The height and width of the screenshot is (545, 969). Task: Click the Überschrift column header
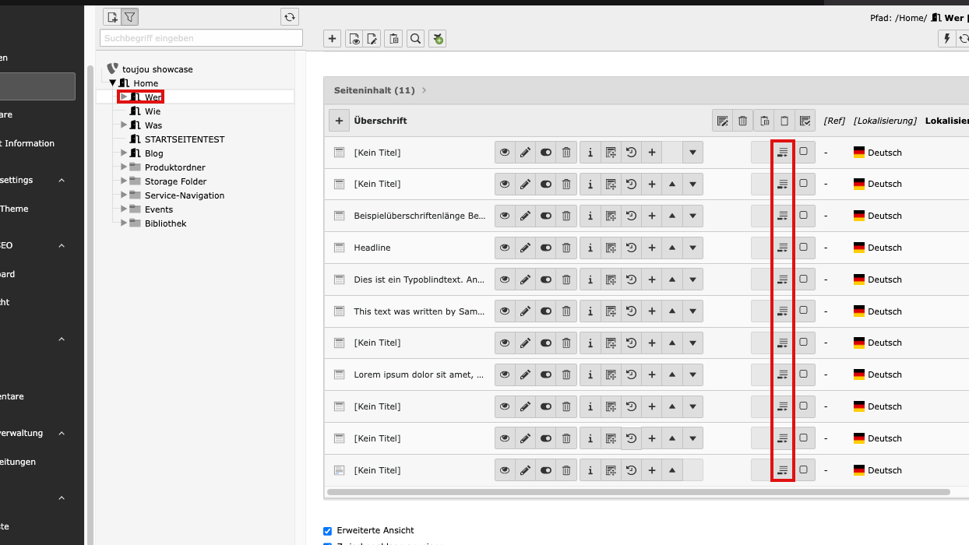point(380,121)
